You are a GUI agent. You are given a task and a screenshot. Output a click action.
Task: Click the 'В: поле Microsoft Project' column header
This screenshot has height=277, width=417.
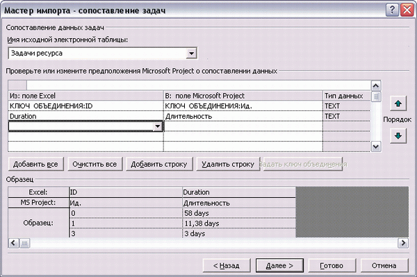point(243,96)
